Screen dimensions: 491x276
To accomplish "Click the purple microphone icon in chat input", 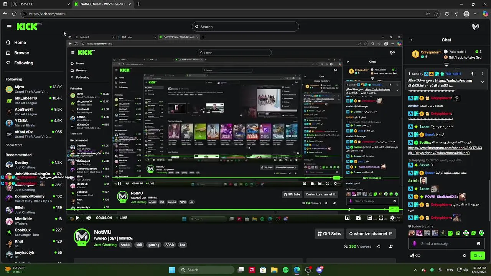I will coord(414,243).
